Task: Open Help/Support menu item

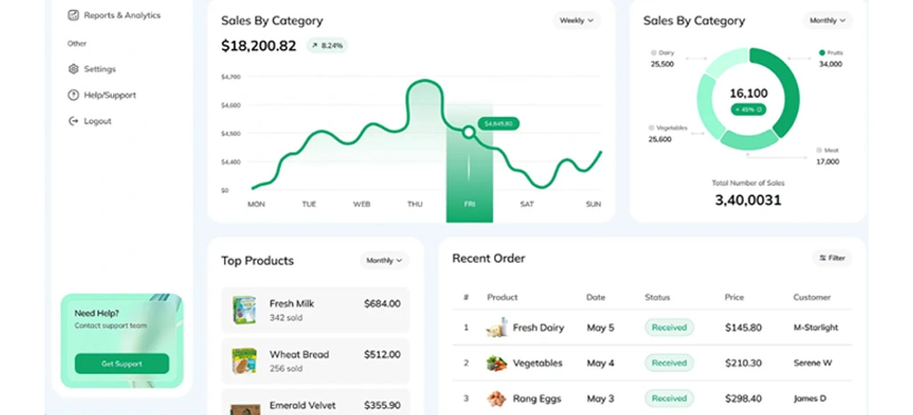Action: click(102, 95)
